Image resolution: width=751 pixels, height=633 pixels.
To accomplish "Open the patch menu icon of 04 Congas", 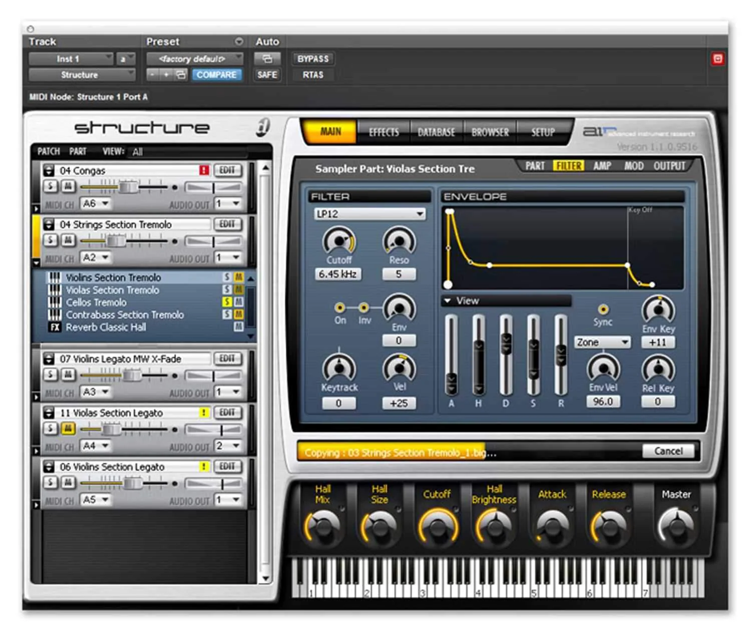I will [49, 170].
